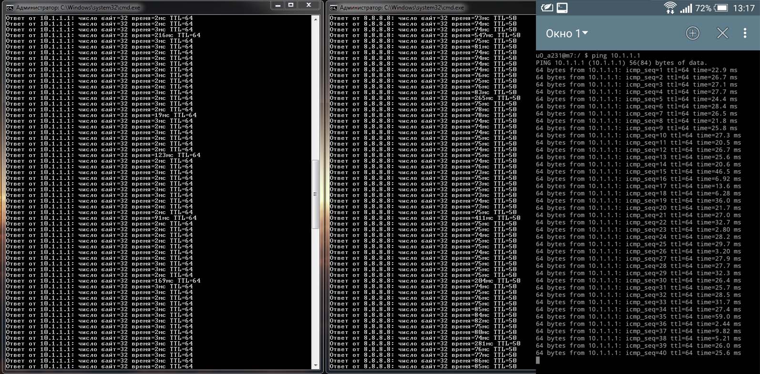Image resolution: width=760 pixels, height=374 pixels.
Task: Click the left console scrollbar thumb
Action: tap(315, 194)
